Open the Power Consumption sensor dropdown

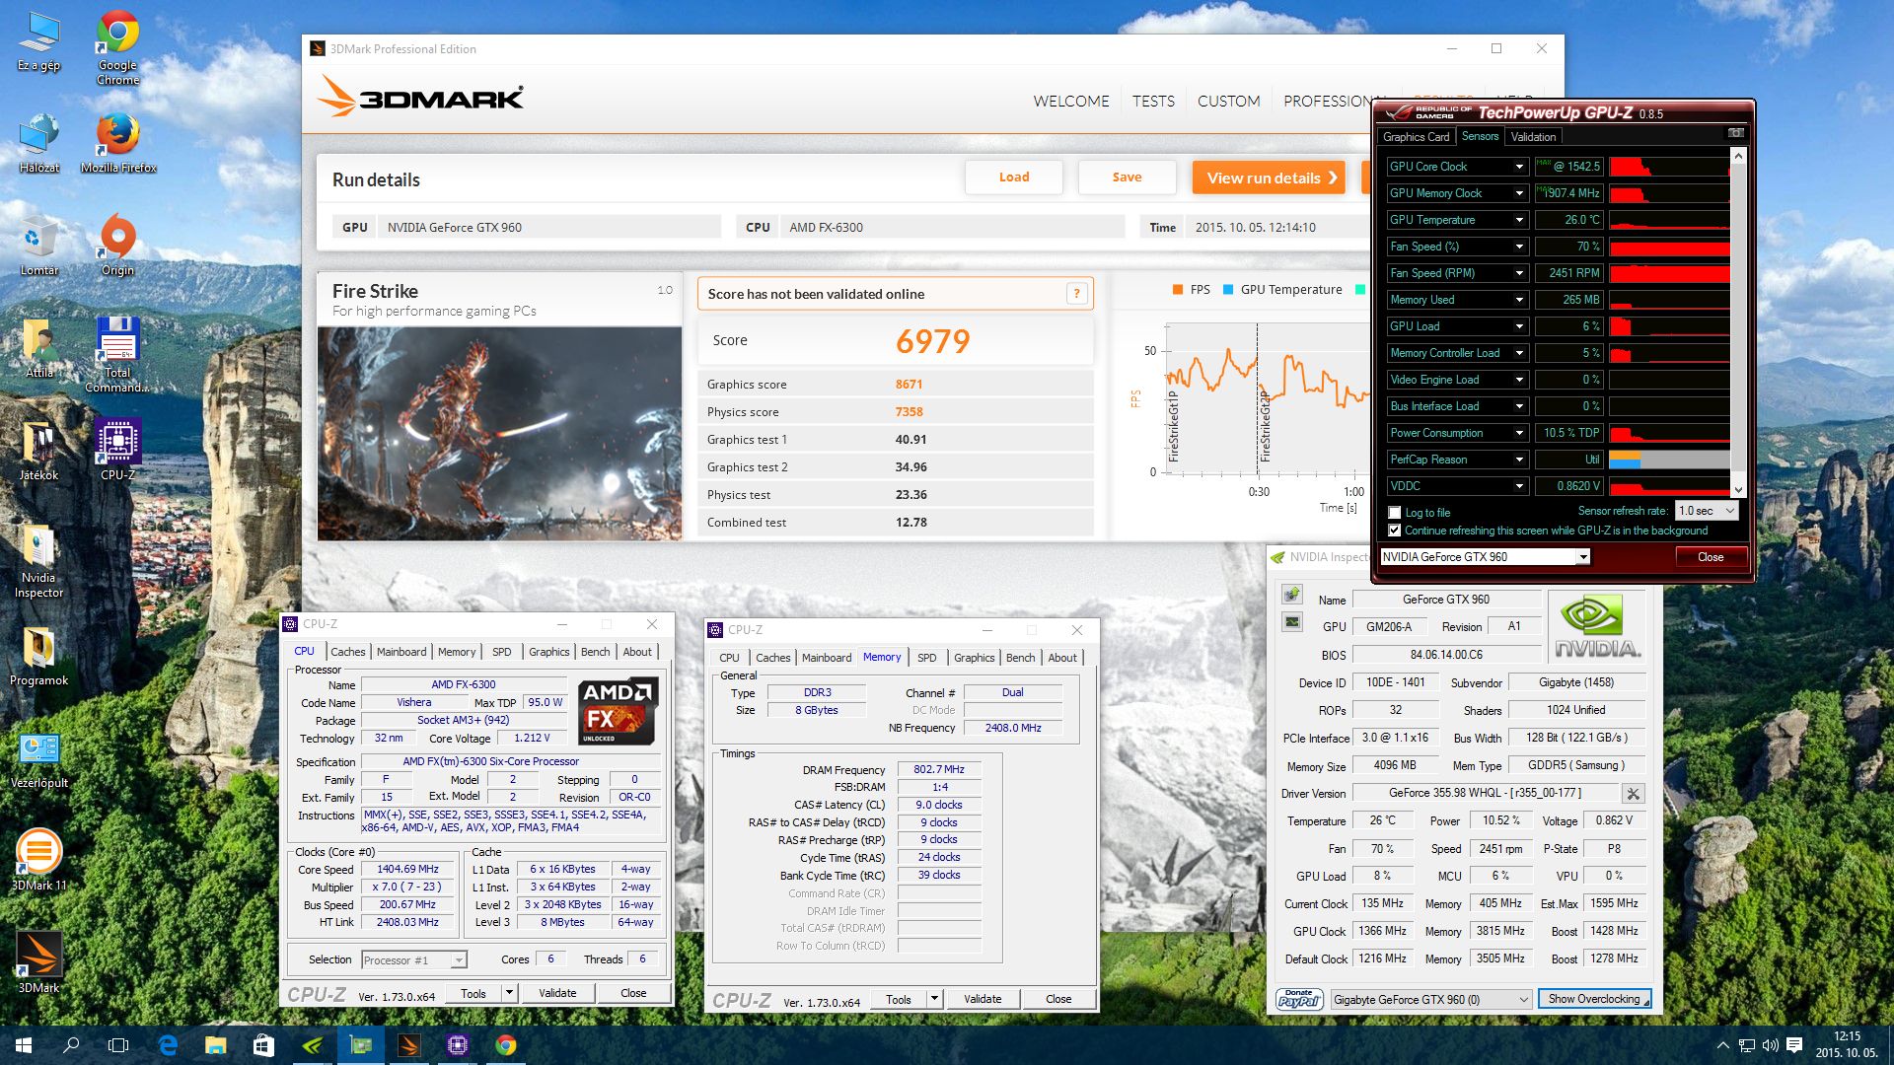coord(1519,433)
